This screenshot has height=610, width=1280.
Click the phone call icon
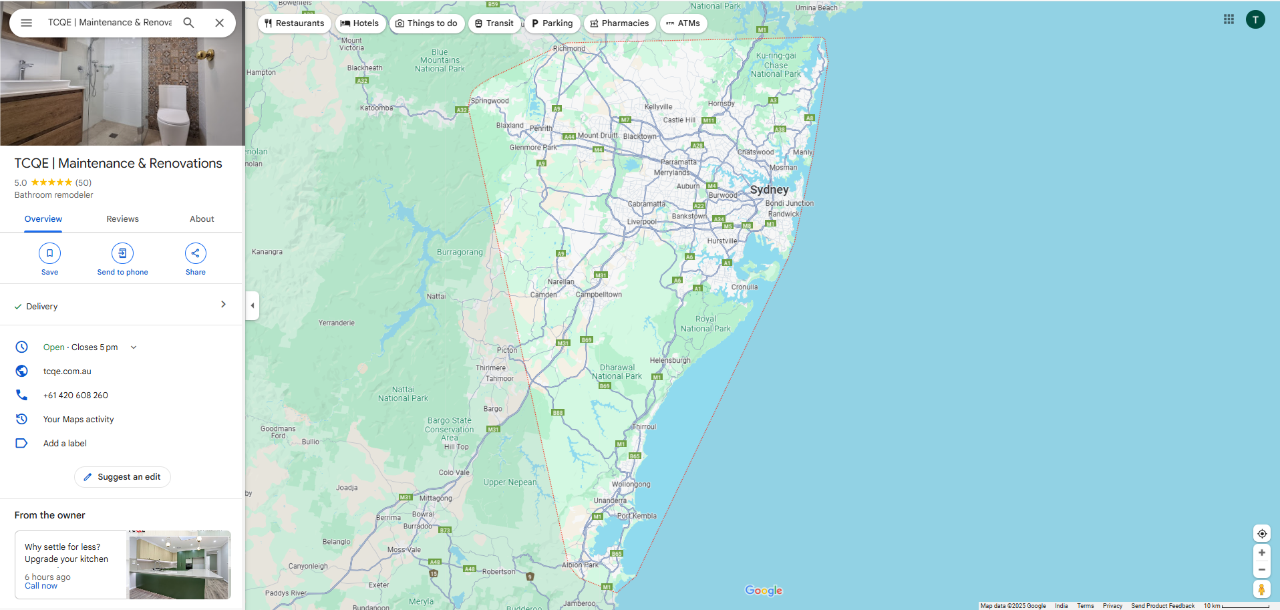22,395
